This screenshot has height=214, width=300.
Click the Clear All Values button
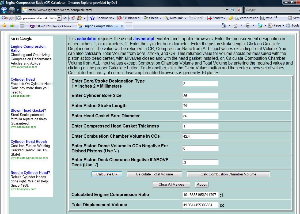tap(172, 184)
